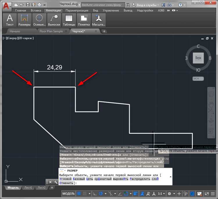Choose the Распределить option in command line

[x=140, y=179]
